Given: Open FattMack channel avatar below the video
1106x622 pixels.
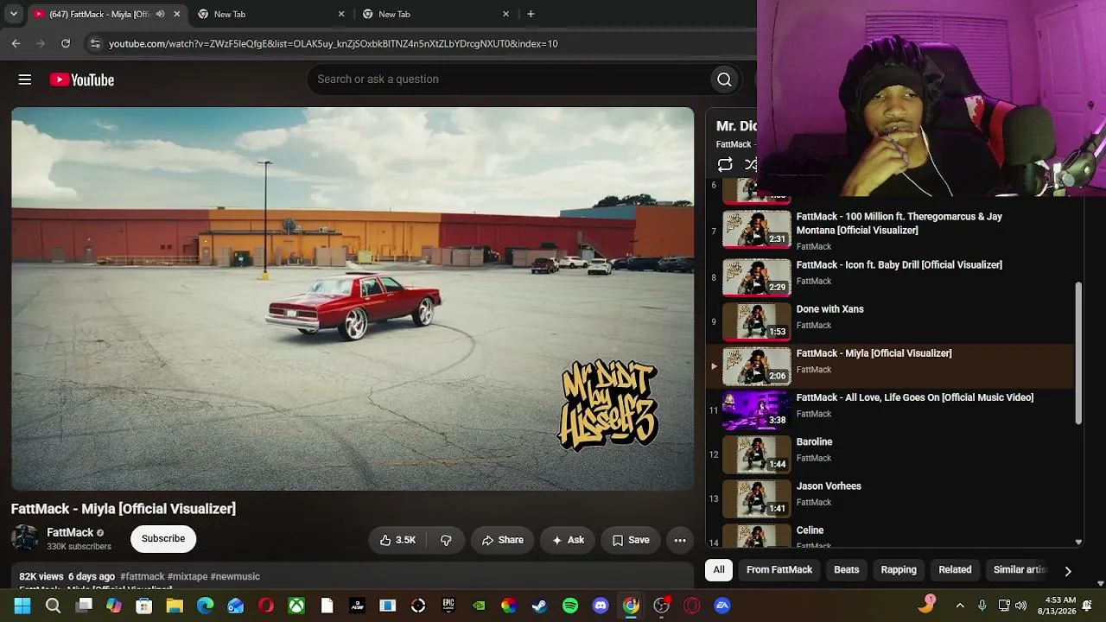Looking at the screenshot, I should [25, 539].
